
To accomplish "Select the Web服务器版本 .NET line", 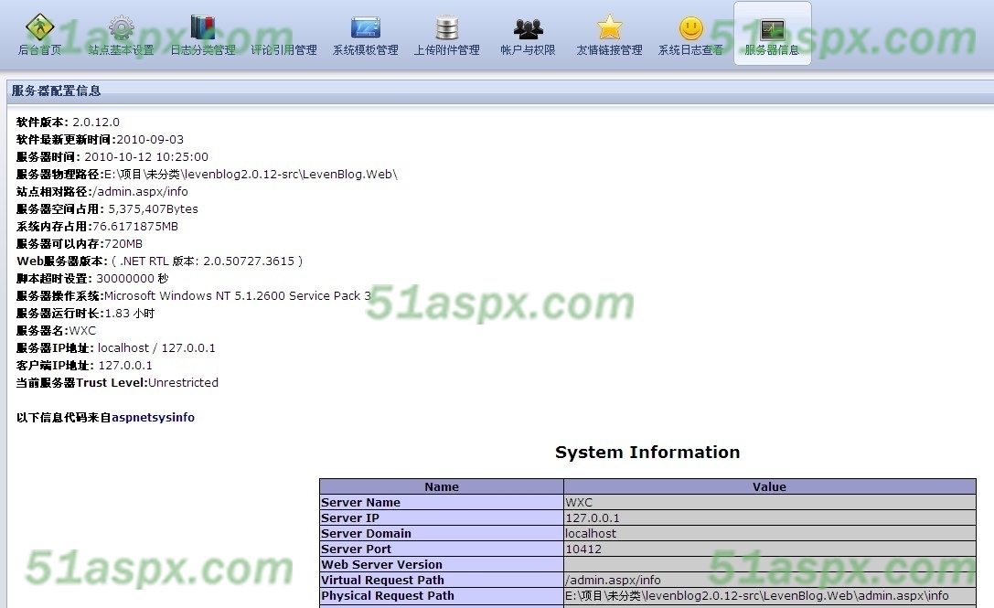I will pyautogui.click(x=160, y=261).
